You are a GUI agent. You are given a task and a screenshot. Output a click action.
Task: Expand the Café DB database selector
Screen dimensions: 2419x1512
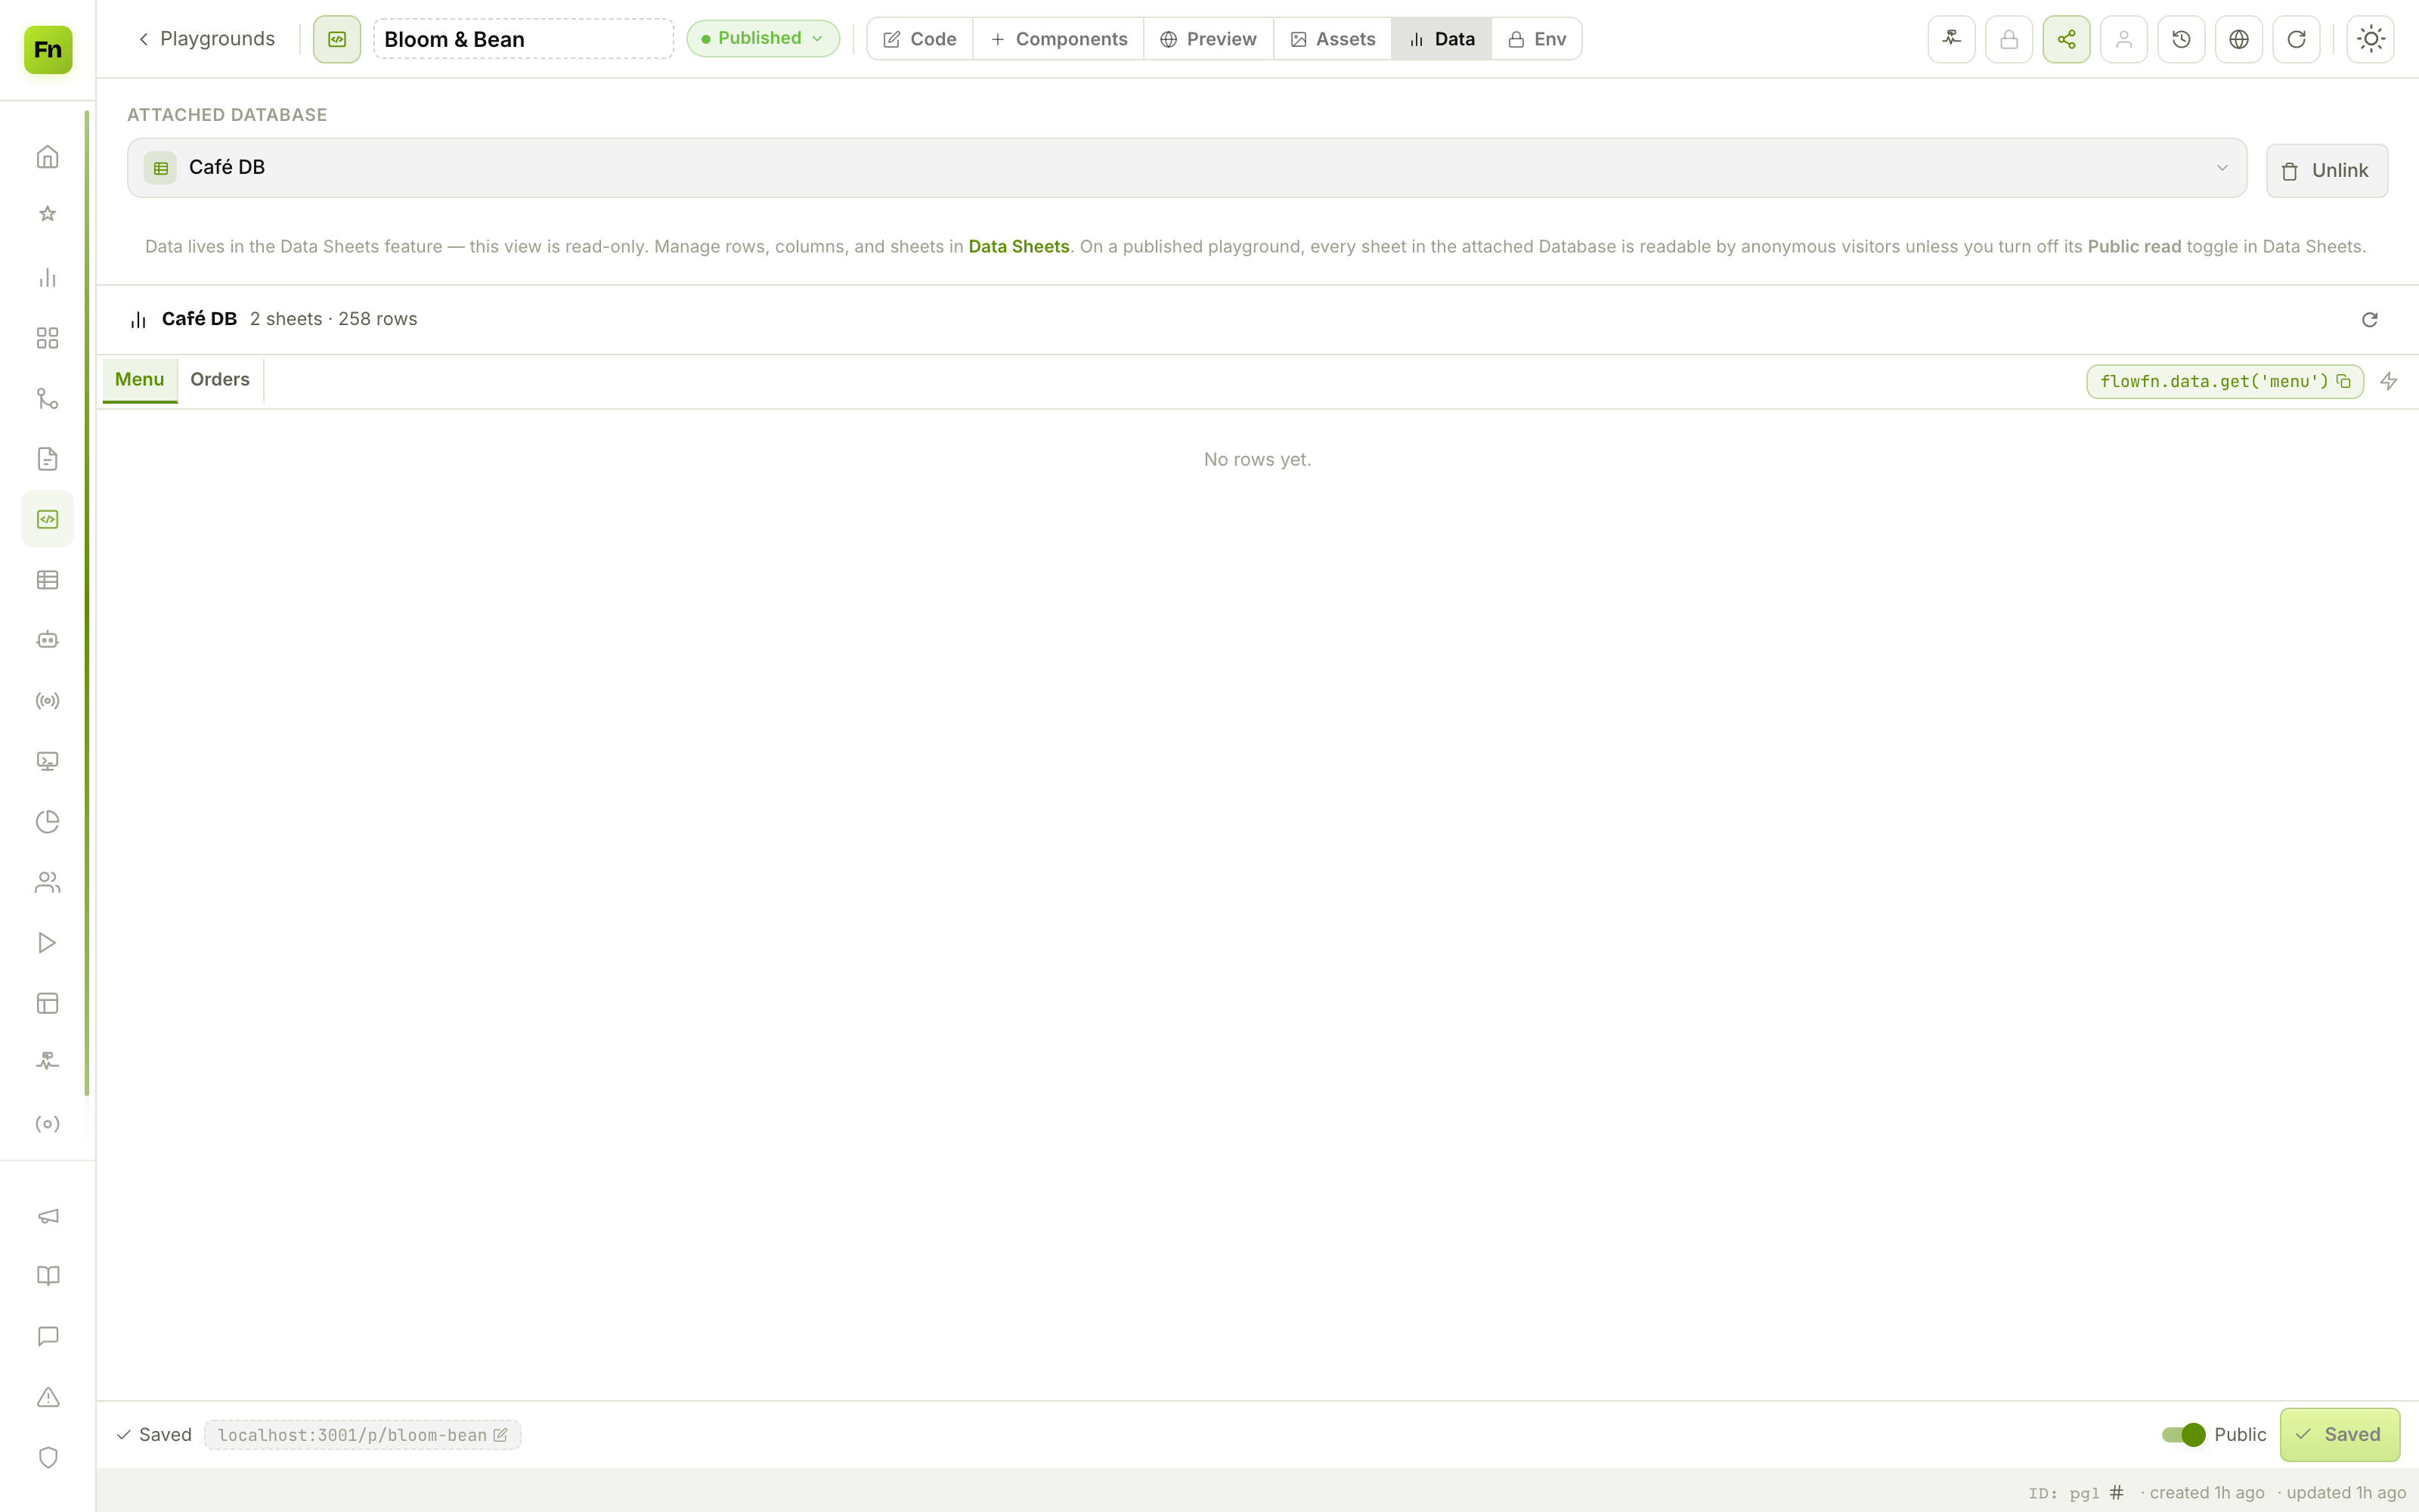[x=1187, y=167]
